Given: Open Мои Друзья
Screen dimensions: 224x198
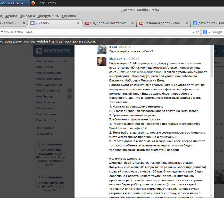Looking at the screenshot, I should point(44,67).
